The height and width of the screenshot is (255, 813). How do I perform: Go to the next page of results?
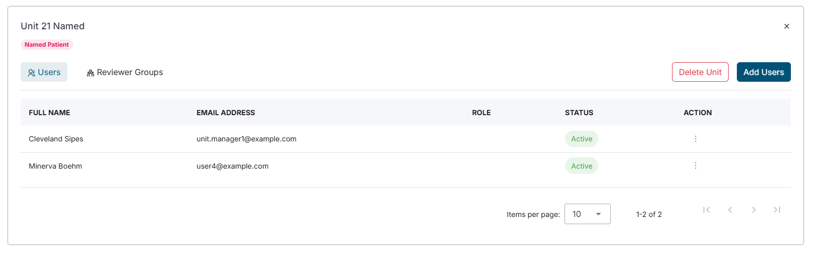(x=754, y=210)
